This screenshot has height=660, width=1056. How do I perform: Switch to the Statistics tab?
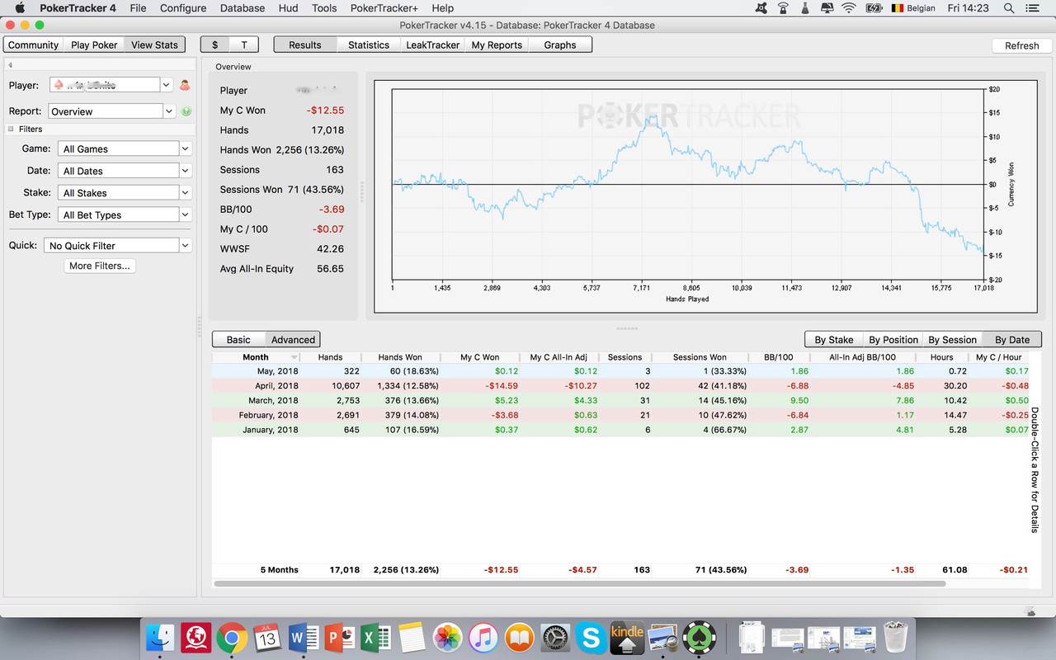pos(369,45)
